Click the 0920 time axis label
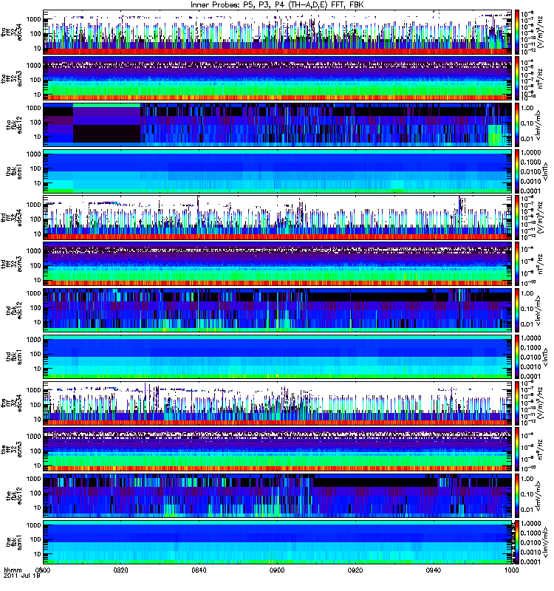Image resolution: width=554 pixels, height=591 pixels. [x=355, y=570]
